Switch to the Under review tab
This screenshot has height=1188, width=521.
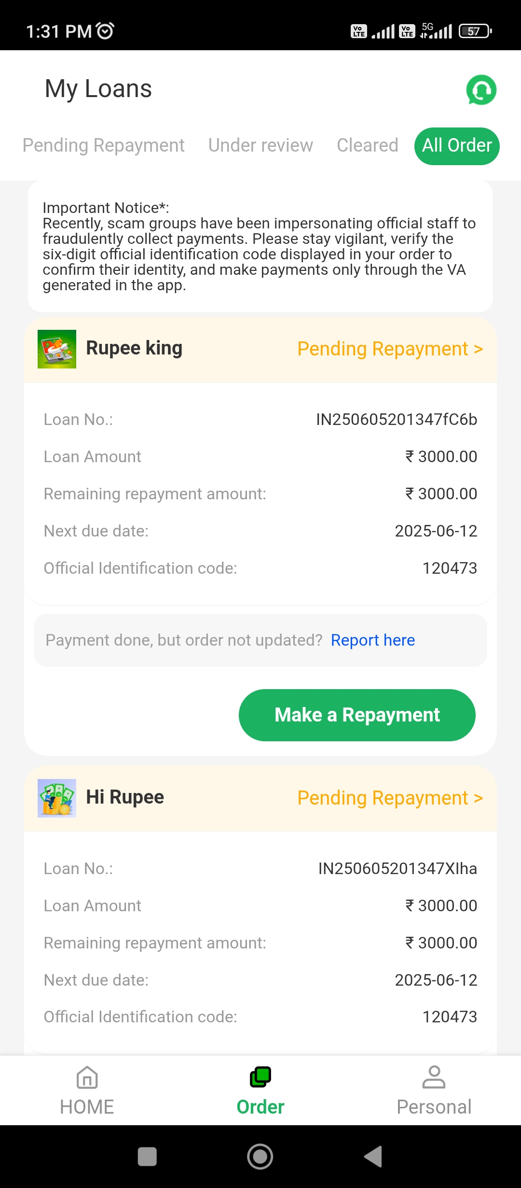(x=260, y=145)
